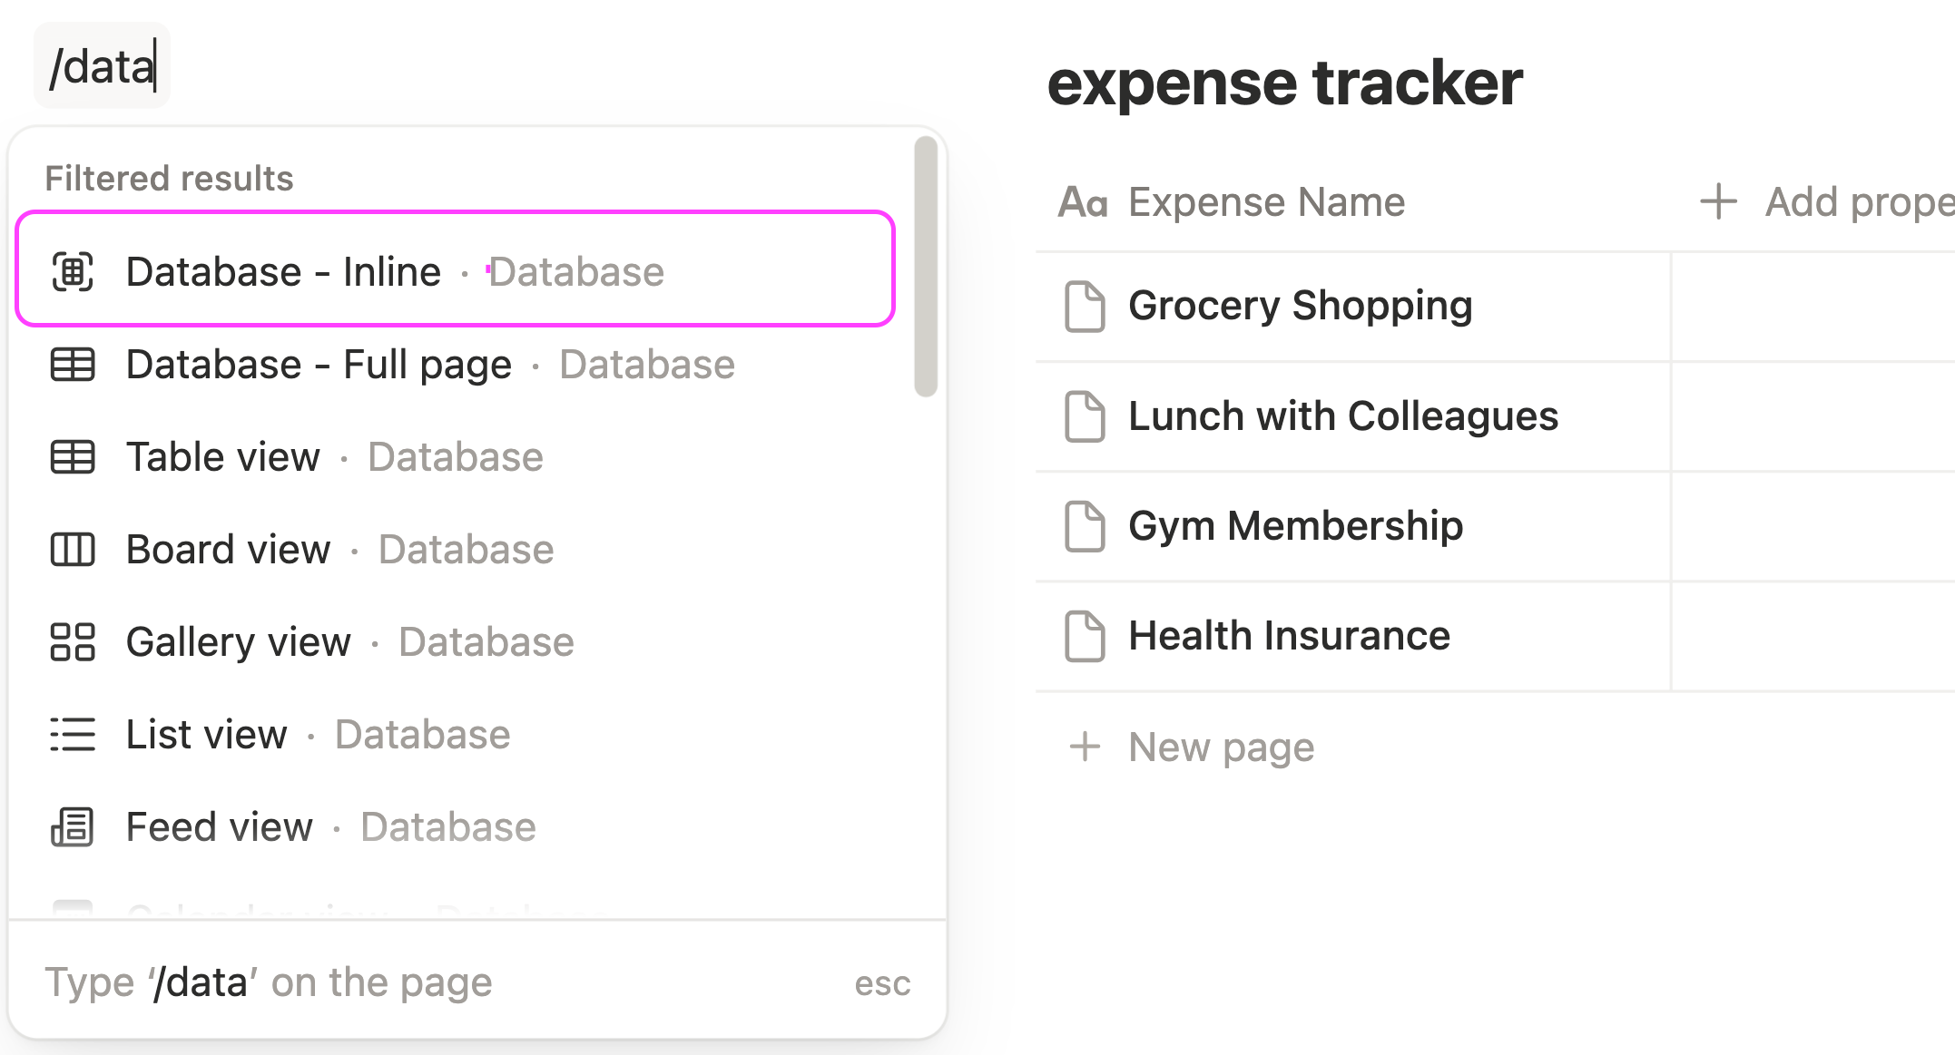The height and width of the screenshot is (1055, 1955).
Task: Click the expense tracker title
Action: (1284, 83)
